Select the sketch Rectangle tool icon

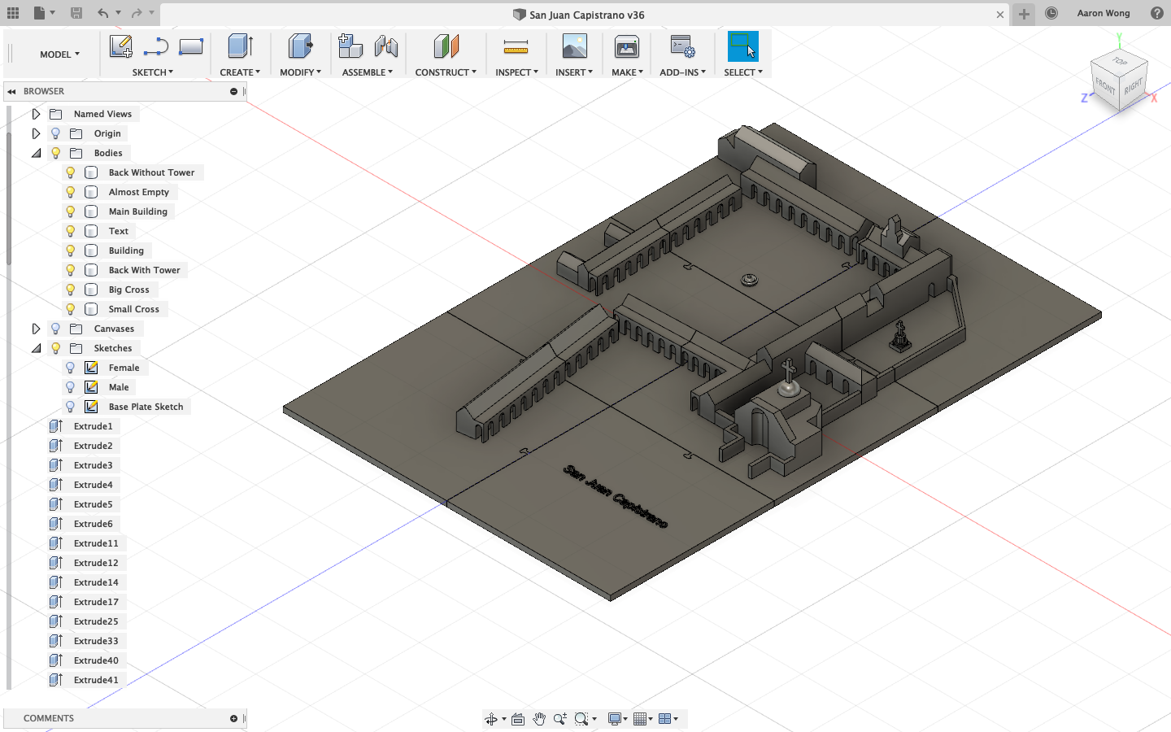[191, 47]
